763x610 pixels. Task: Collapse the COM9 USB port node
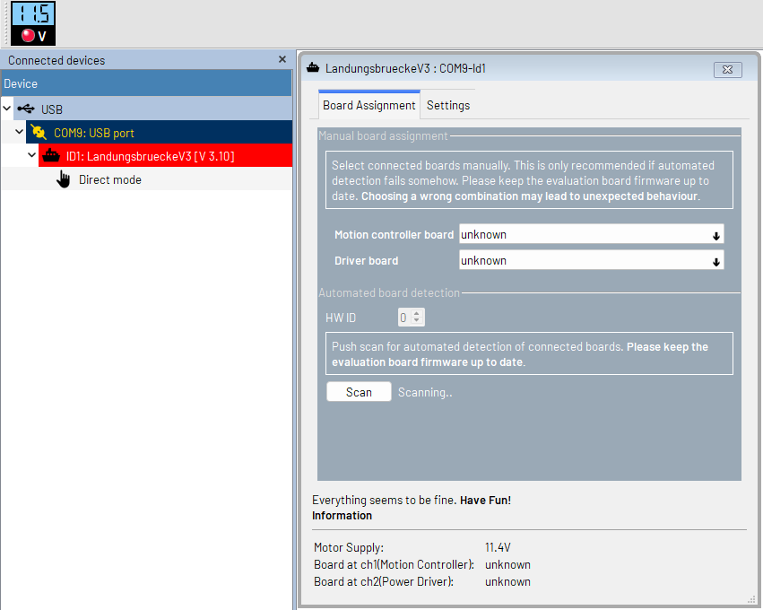click(19, 132)
